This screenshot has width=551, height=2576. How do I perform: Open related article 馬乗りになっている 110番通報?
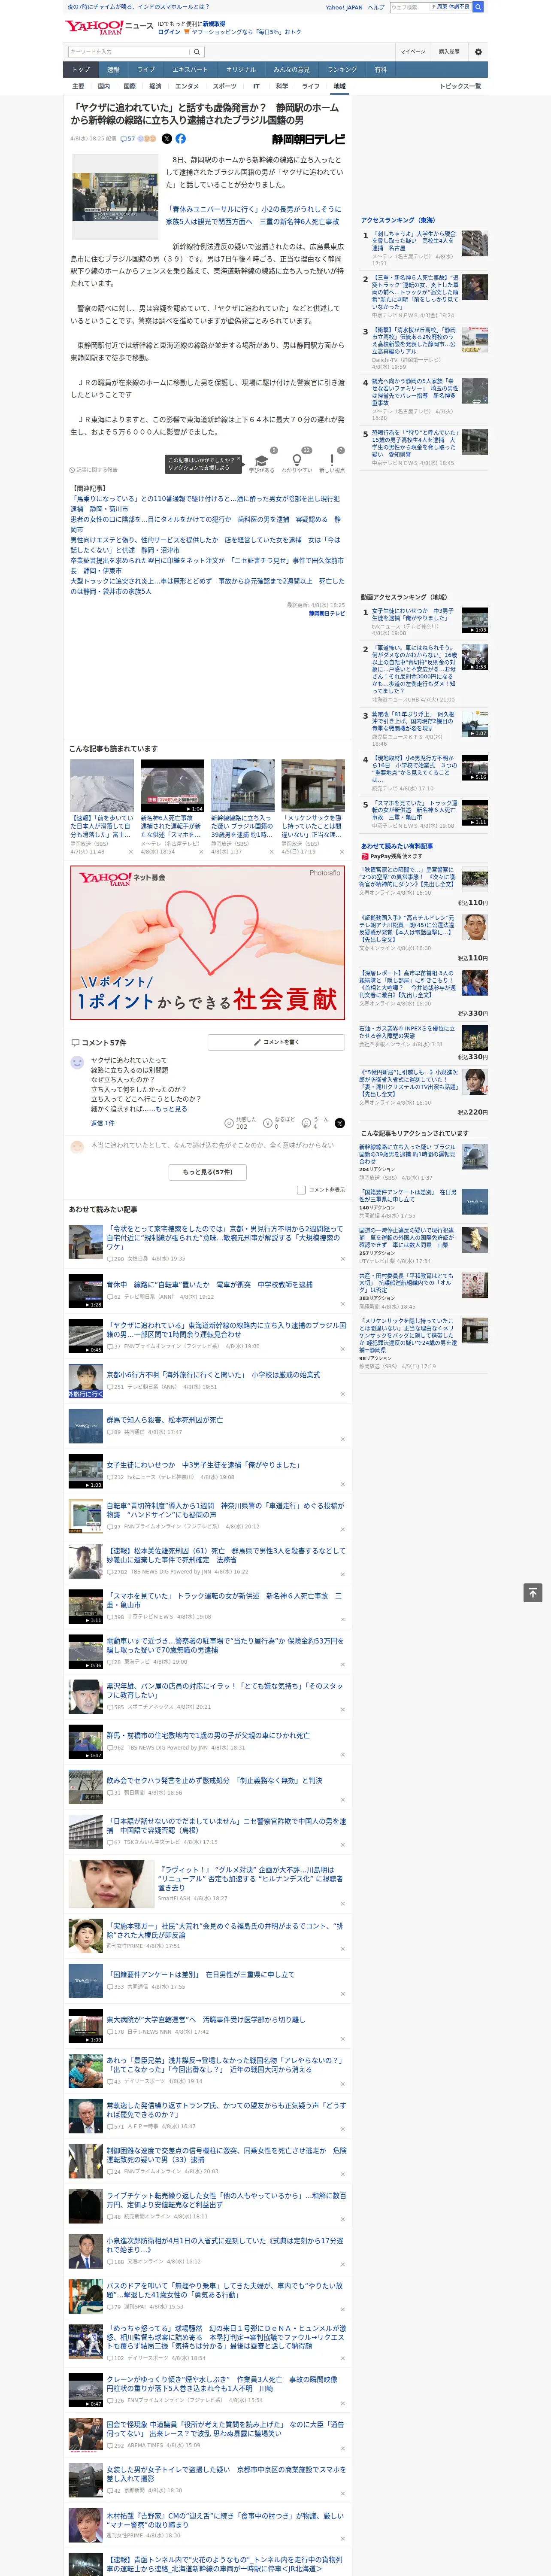click(205, 503)
